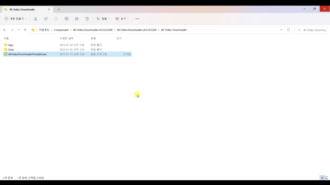Click status bar 3개 항목 text
330x185 pixels.
coord(8,178)
